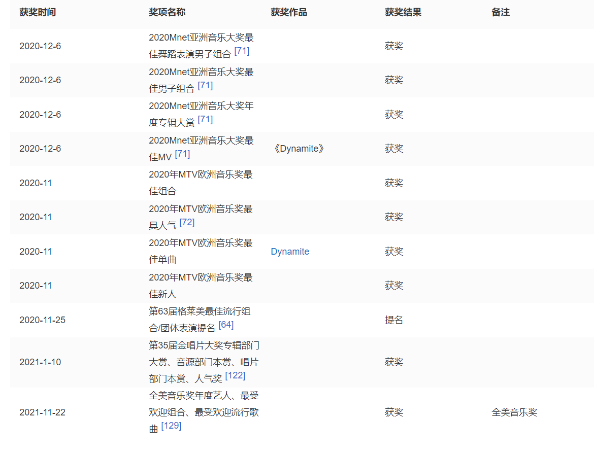Click footnote [122] for 第35届金唱片大奖

coord(235,376)
